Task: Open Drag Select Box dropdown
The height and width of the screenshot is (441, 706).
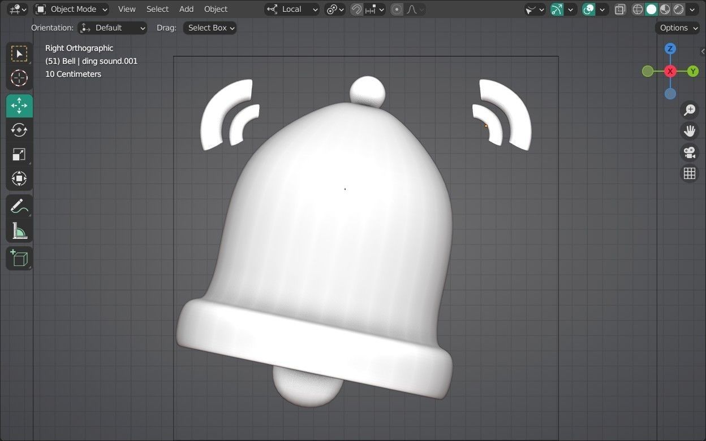Action: click(210, 28)
